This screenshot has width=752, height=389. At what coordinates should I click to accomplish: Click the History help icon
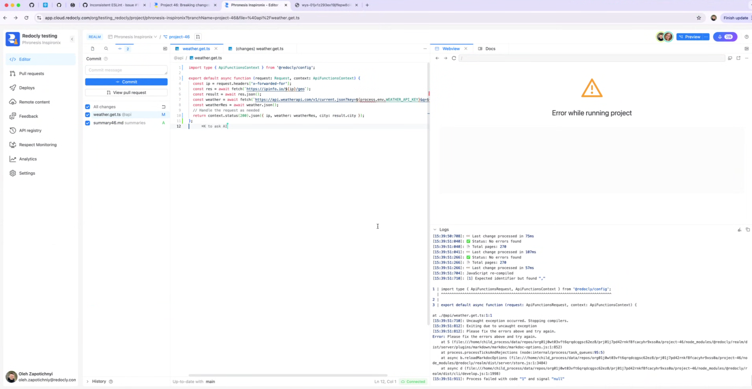click(x=111, y=381)
